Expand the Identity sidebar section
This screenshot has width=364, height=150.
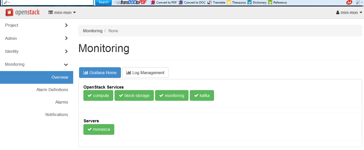(x=36, y=51)
